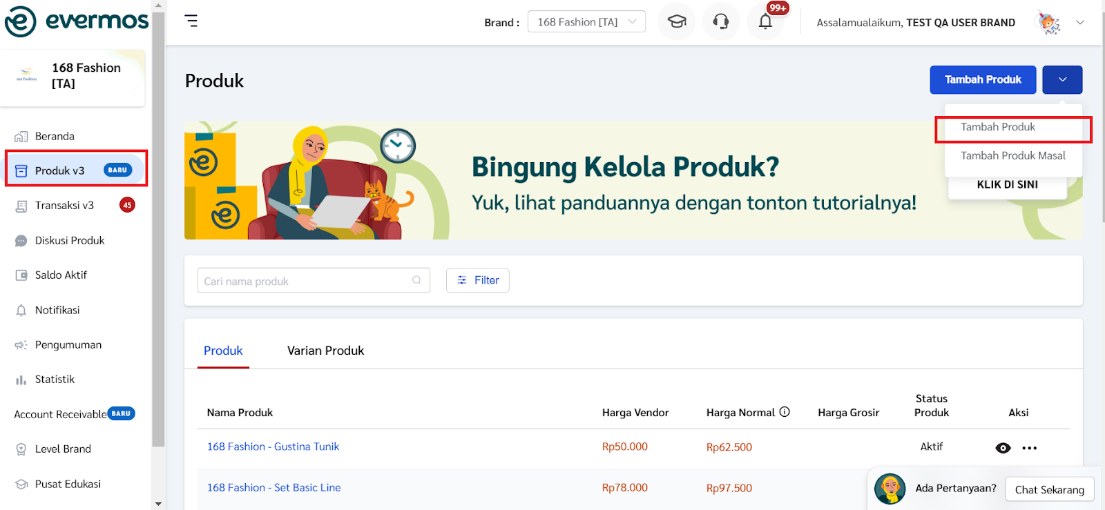Choose Tambah Produk from dropdown menu
Image resolution: width=1105 pixels, height=510 pixels.
[1013, 127]
